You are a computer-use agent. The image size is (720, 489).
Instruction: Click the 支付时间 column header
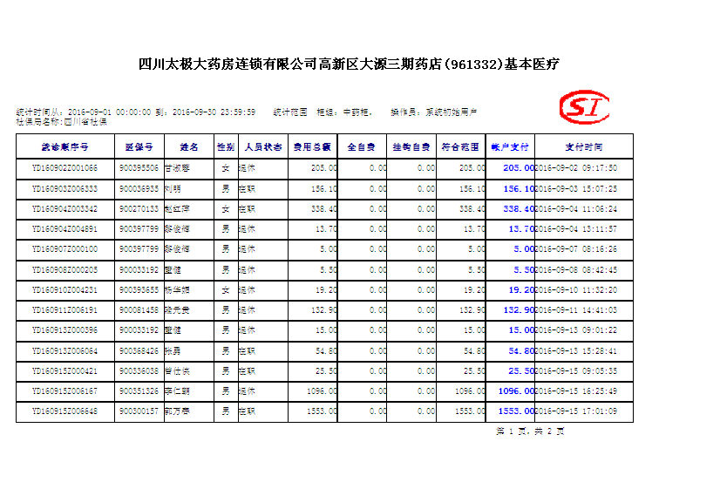tap(584, 147)
